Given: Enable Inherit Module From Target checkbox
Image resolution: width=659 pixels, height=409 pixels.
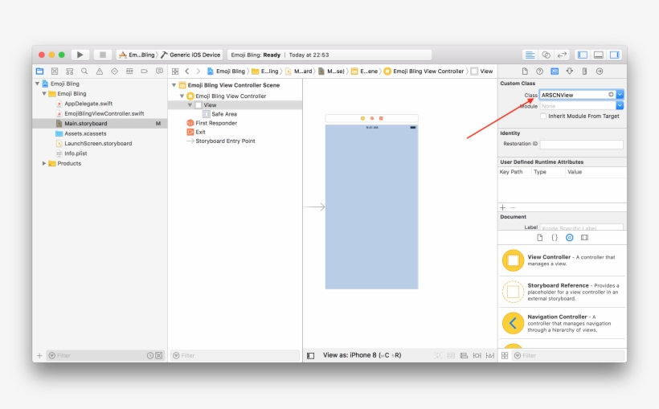Looking at the screenshot, I should (x=543, y=116).
